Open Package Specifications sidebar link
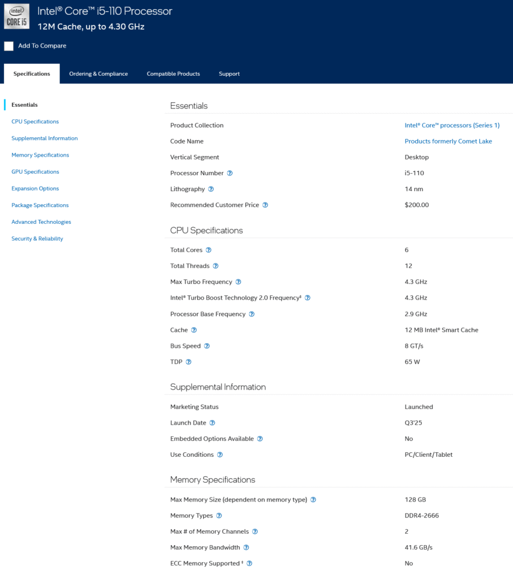Screen dimensions: 513x579 (40, 205)
